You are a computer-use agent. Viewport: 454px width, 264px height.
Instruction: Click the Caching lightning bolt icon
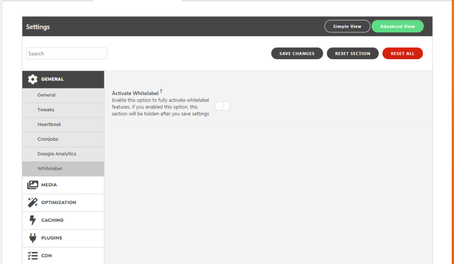coord(33,220)
